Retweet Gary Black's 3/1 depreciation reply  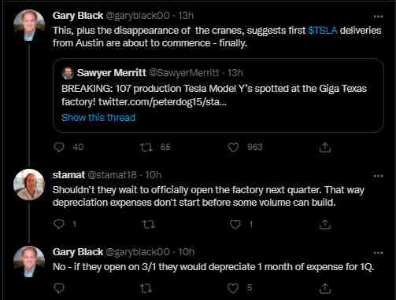(146, 288)
